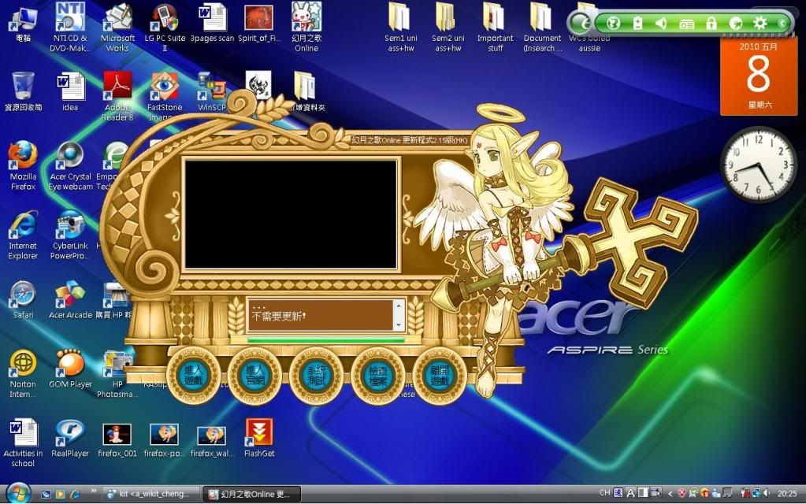The width and height of the screenshot is (806, 504).
Task: Launch the Microsoft Works desktop shortcut
Action: coord(117,28)
